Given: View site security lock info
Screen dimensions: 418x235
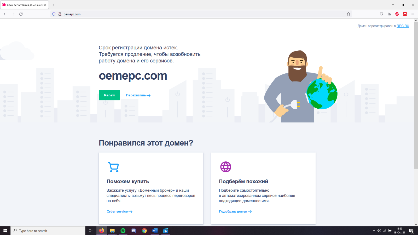Looking at the screenshot, I should (x=60, y=14).
